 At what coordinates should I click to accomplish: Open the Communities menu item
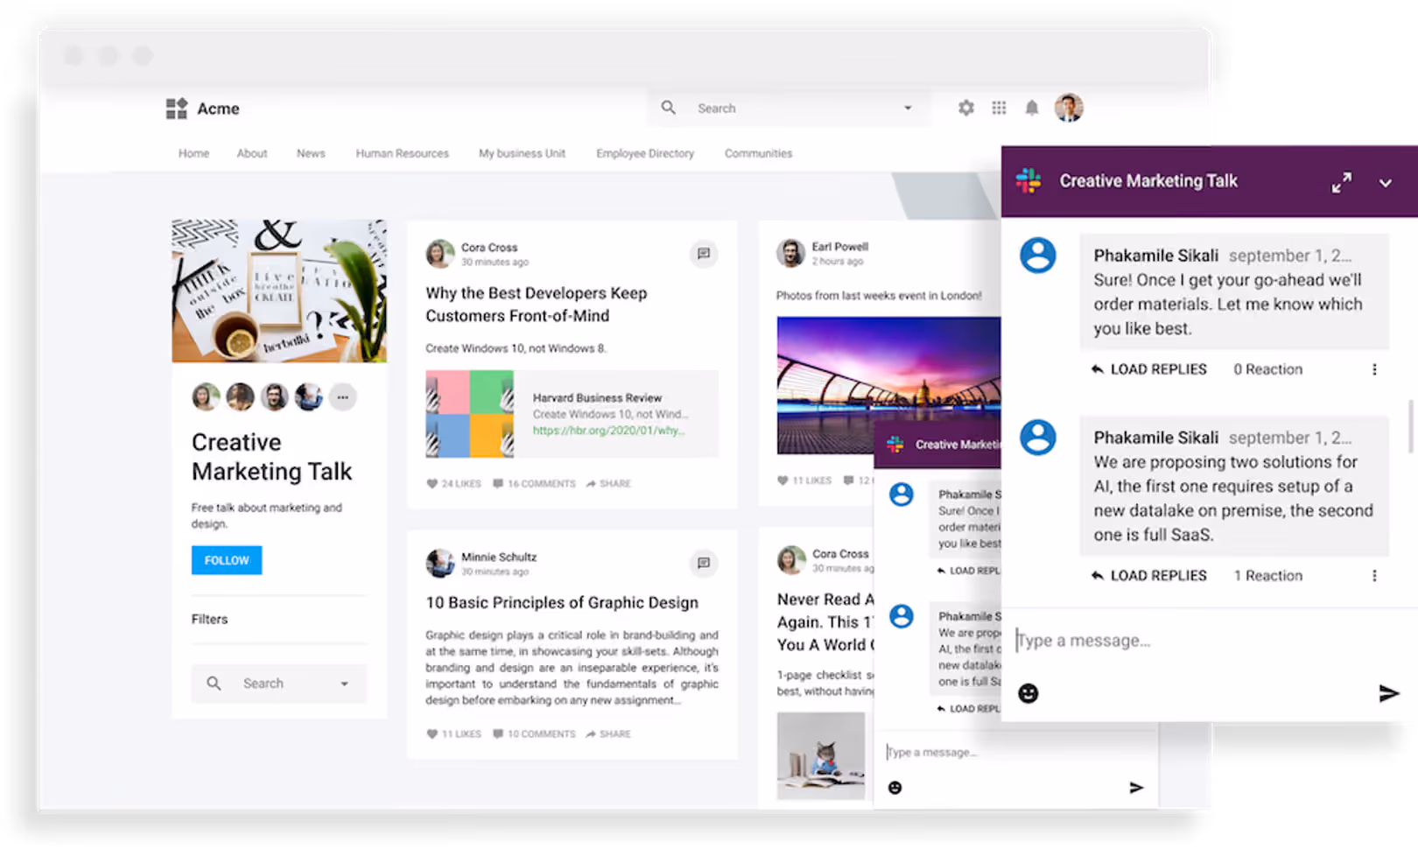point(758,153)
